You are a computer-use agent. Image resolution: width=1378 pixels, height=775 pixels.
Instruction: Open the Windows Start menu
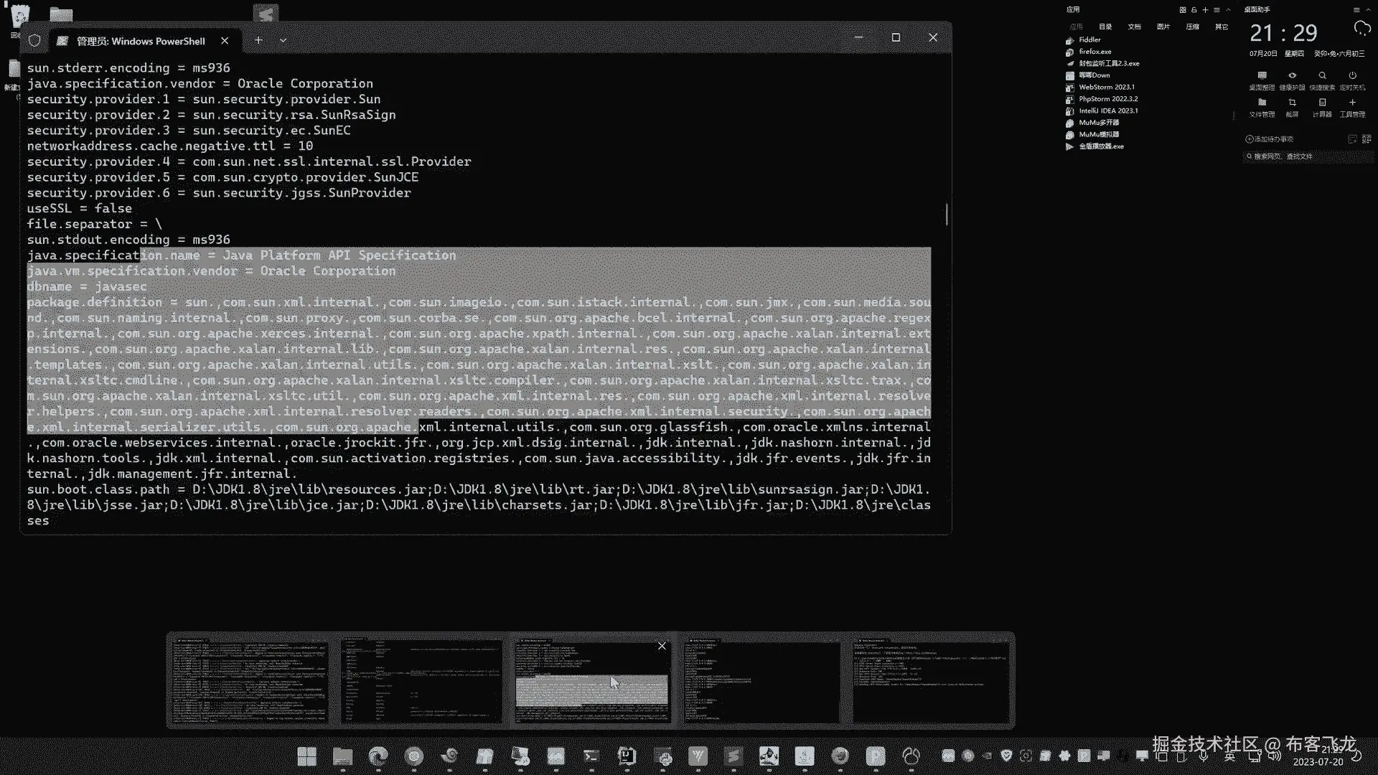(306, 756)
